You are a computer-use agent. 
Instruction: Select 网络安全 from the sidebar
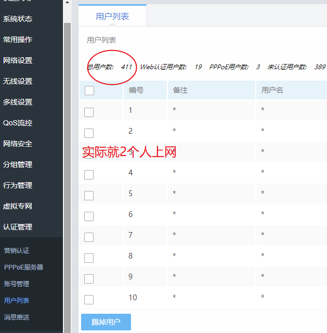tap(18, 144)
